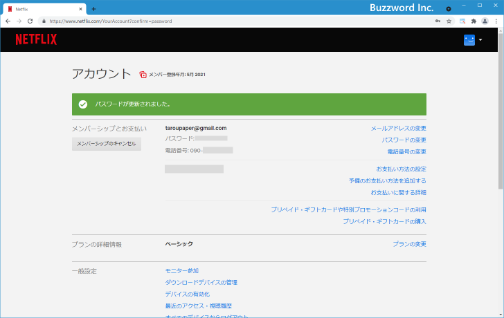Click the page vertical scrollbar thumb
Image resolution: width=504 pixels, height=318 pixels.
click(501, 111)
